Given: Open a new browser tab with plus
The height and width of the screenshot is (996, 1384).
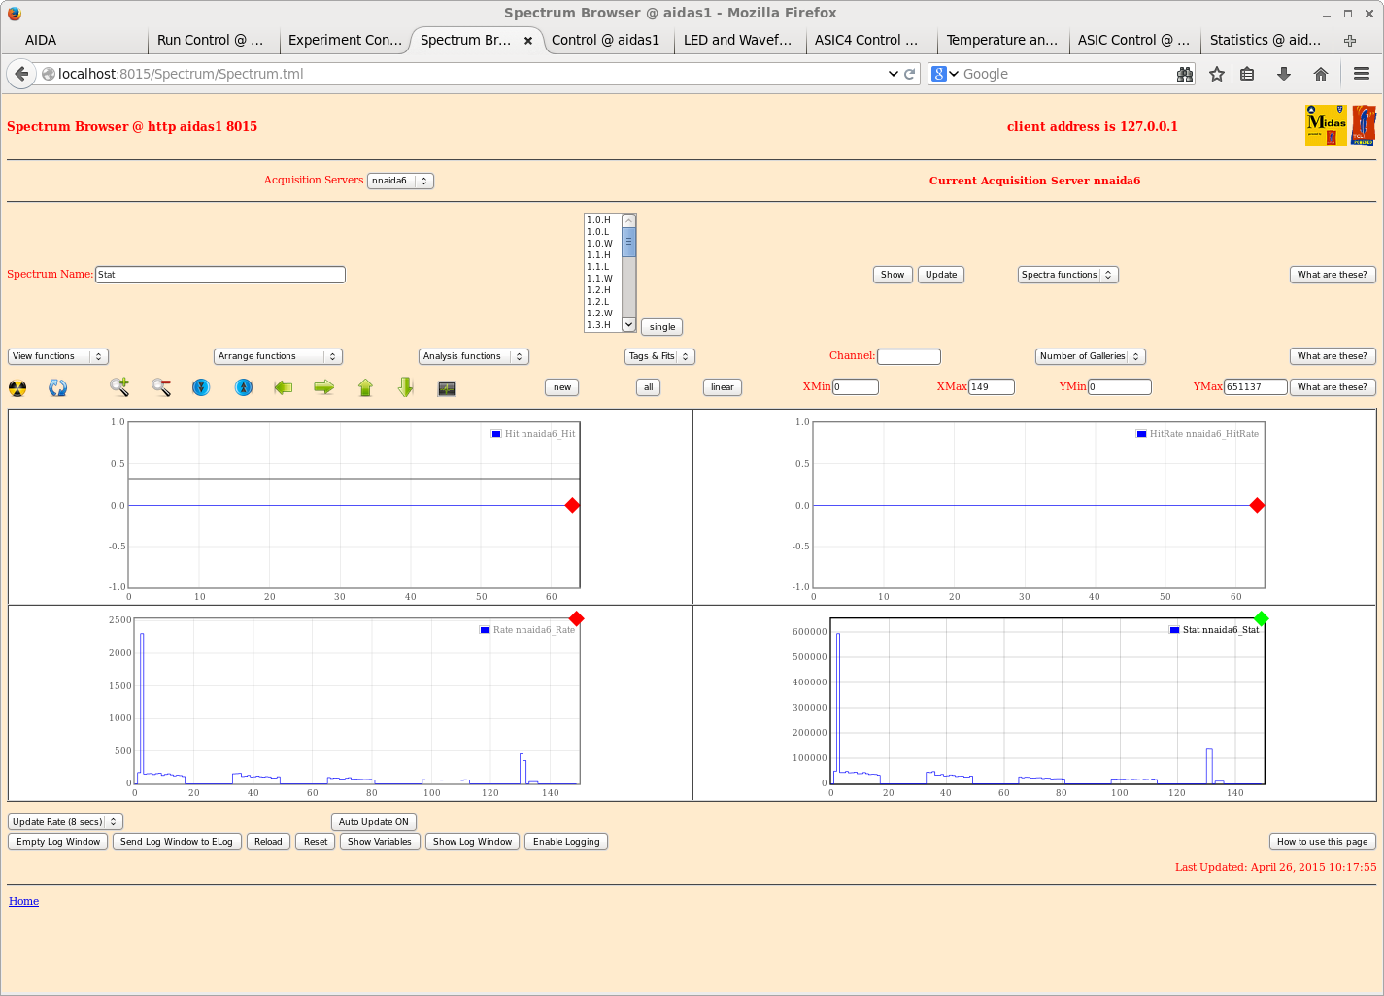Looking at the screenshot, I should click(x=1350, y=41).
